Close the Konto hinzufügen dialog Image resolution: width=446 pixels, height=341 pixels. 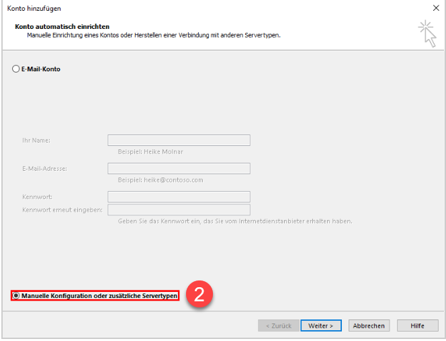(x=437, y=8)
